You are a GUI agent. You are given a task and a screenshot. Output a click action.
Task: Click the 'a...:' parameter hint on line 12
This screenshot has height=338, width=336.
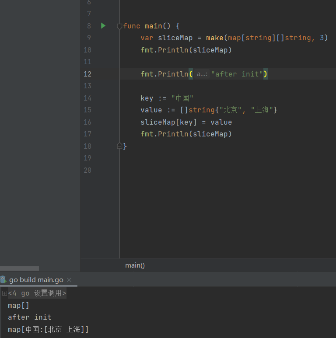(x=202, y=74)
